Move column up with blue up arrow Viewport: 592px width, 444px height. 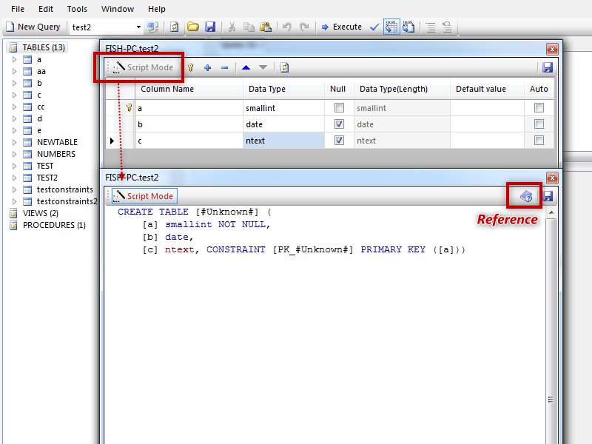point(246,67)
